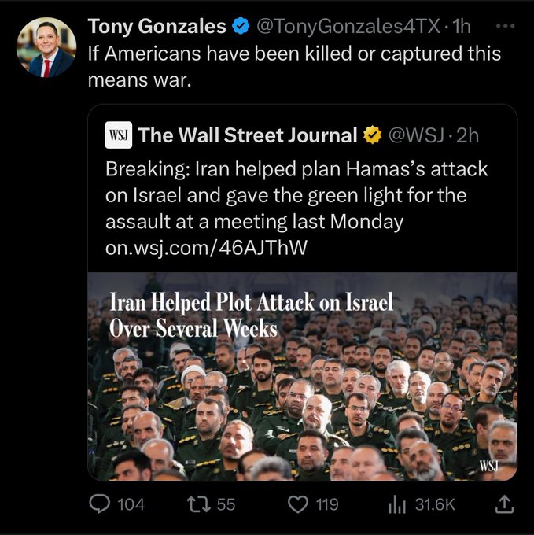Open the on.wsj.com/46AJThW link
534x535 pixels.
click(205, 248)
